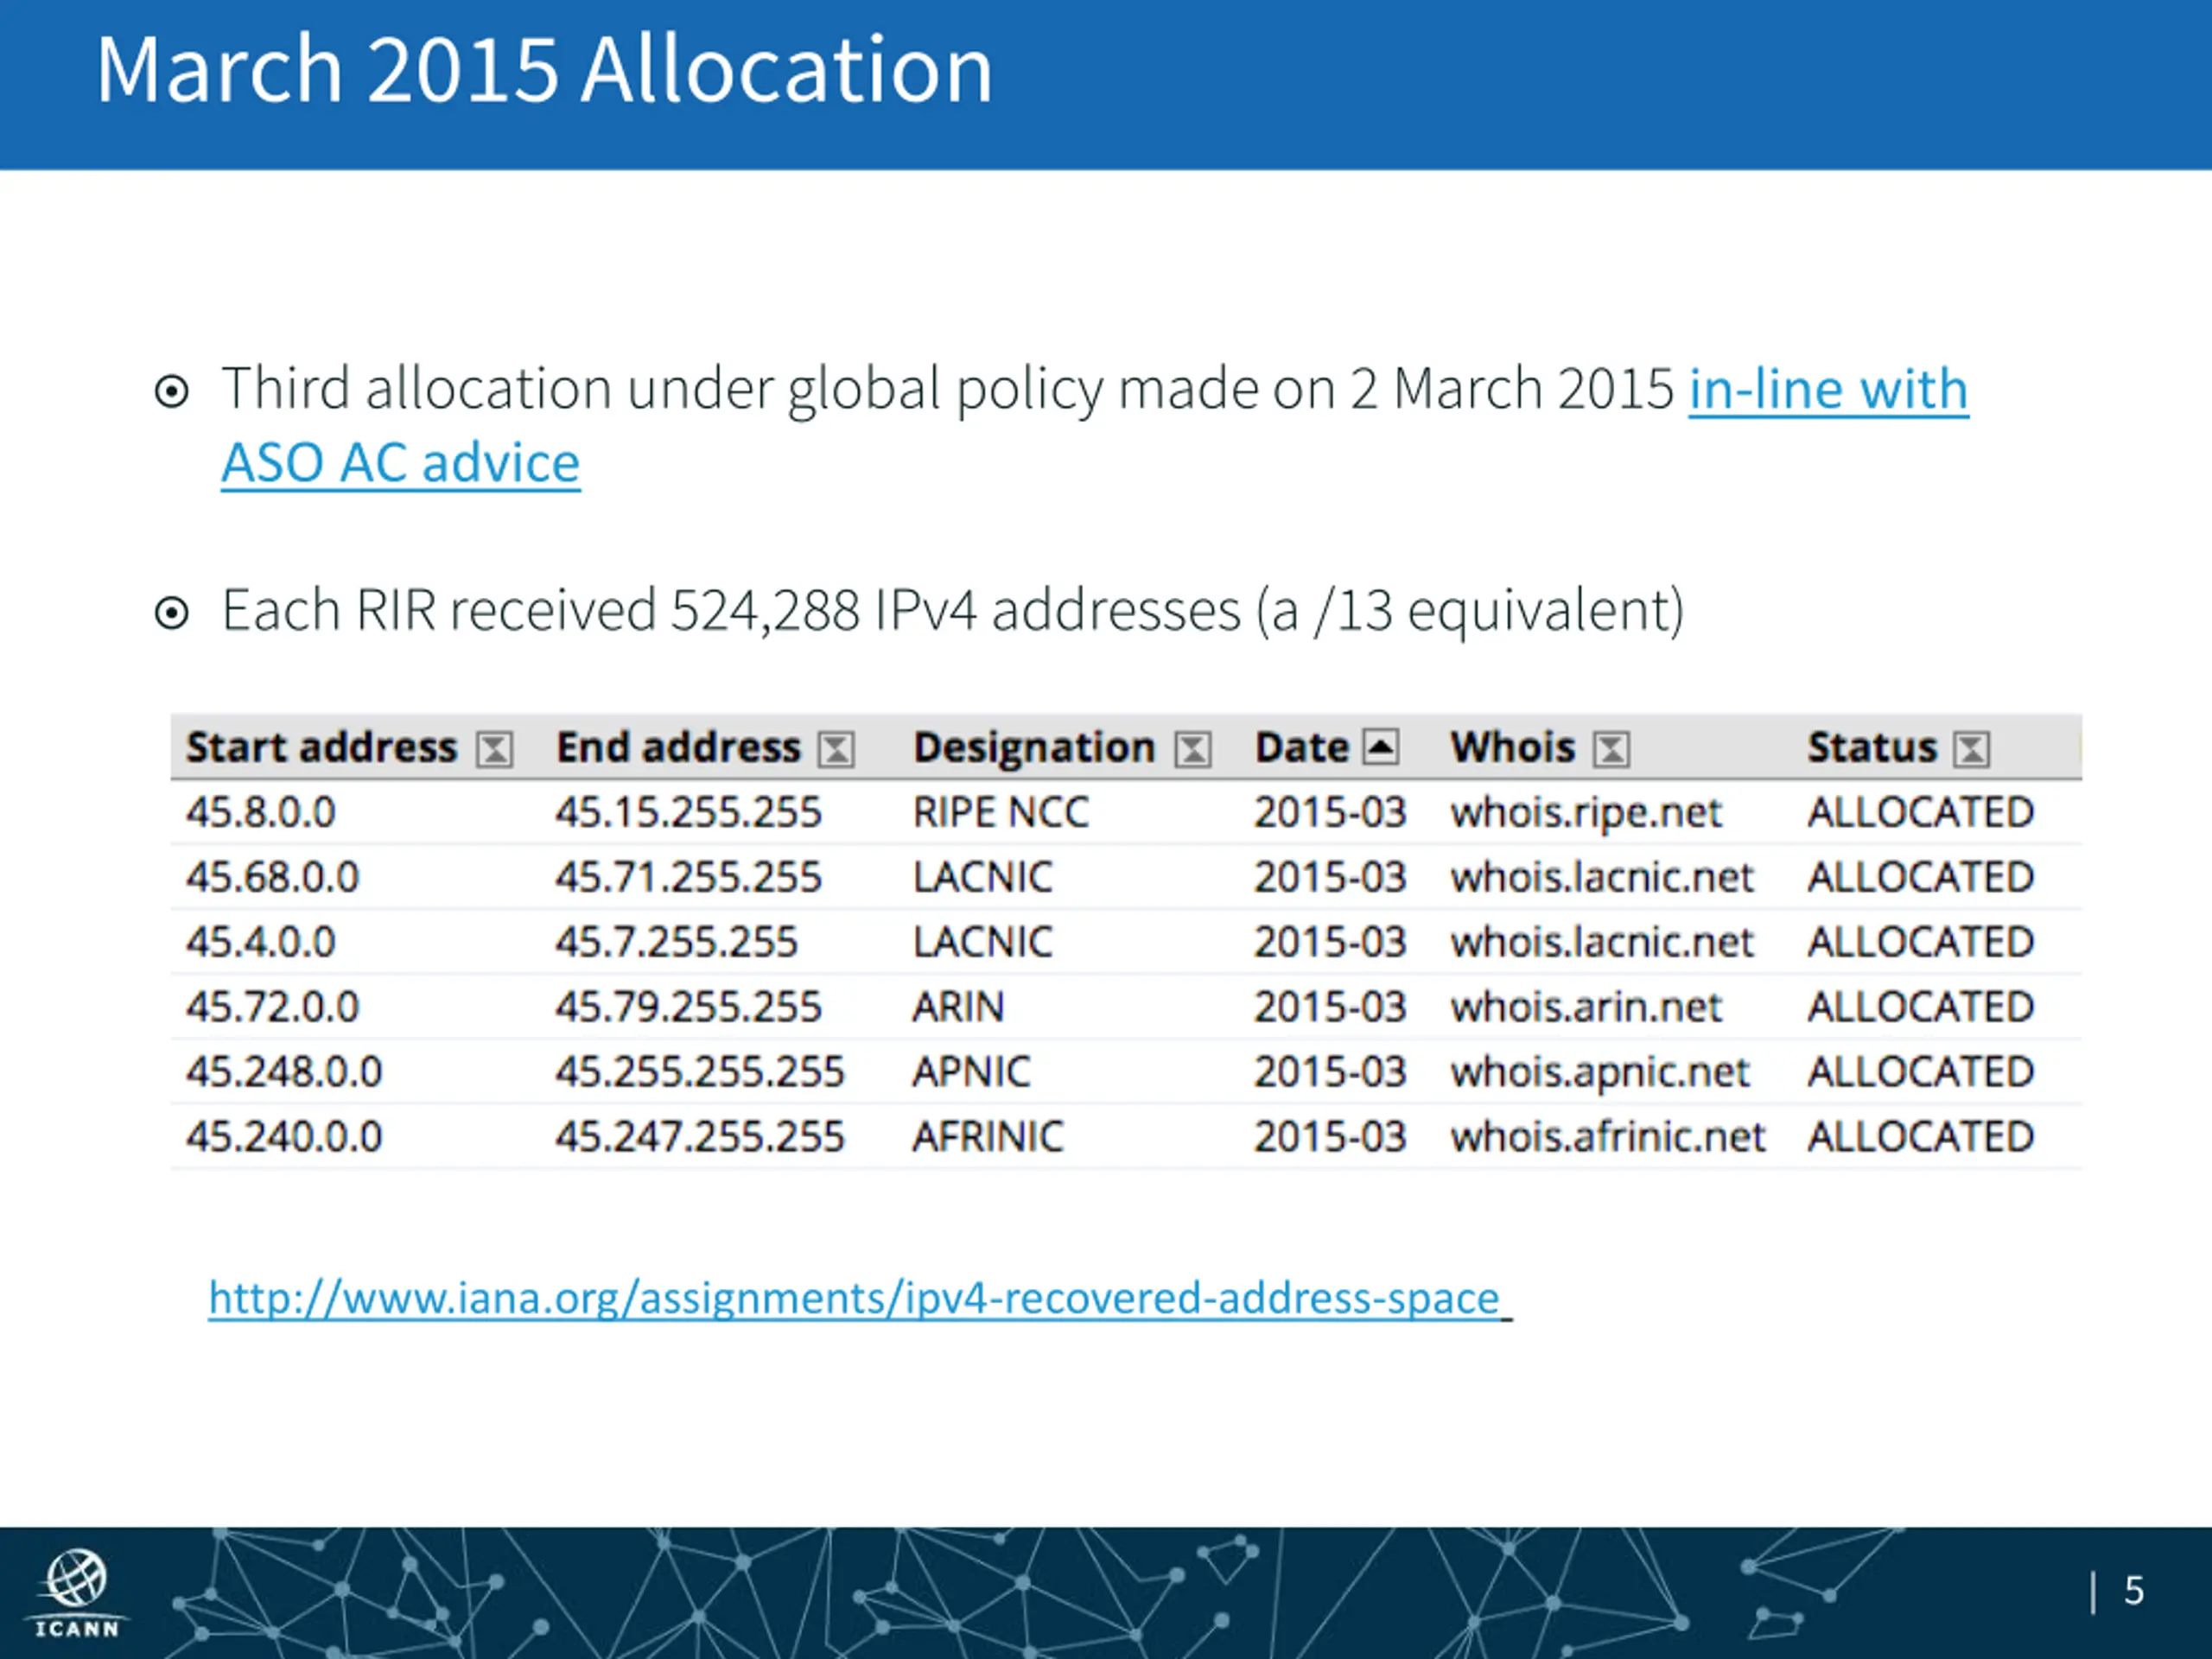2212x1659 pixels.
Task: Click the Whois column header
Action: tap(1513, 748)
